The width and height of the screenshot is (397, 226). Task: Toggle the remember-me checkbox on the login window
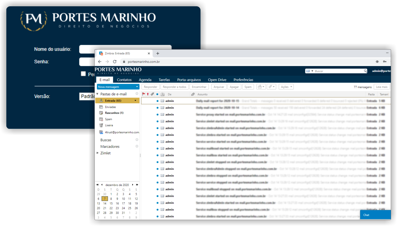pos(83,74)
